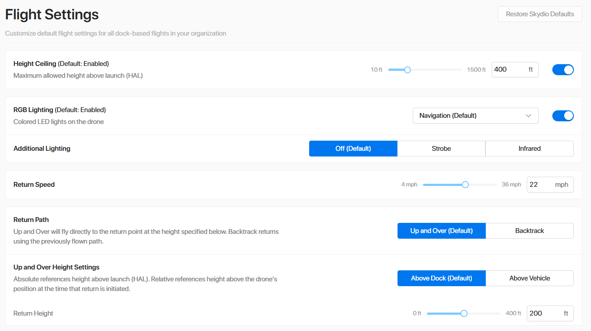591x331 pixels.
Task: Select Above Dock (Default) height setting
Action: 441,278
